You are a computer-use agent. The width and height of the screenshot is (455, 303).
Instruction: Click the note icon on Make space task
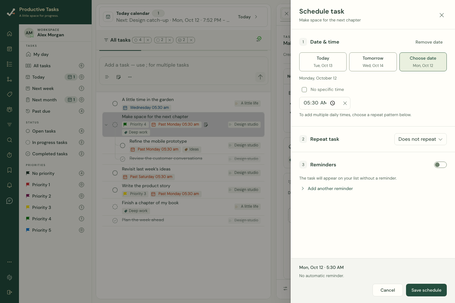pyautogui.click(x=206, y=125)
